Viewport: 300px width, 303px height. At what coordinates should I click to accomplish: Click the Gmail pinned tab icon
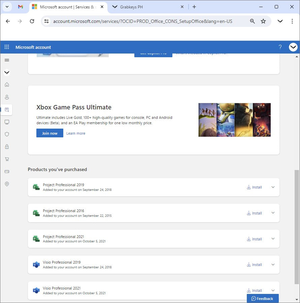21,7
